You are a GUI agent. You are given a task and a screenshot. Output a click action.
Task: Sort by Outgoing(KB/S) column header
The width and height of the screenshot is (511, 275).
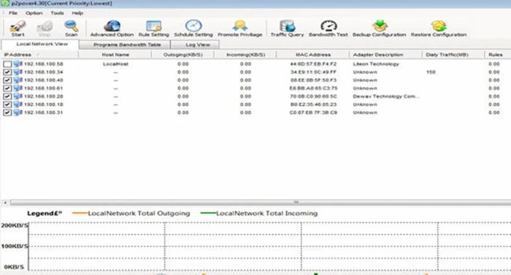182,55
